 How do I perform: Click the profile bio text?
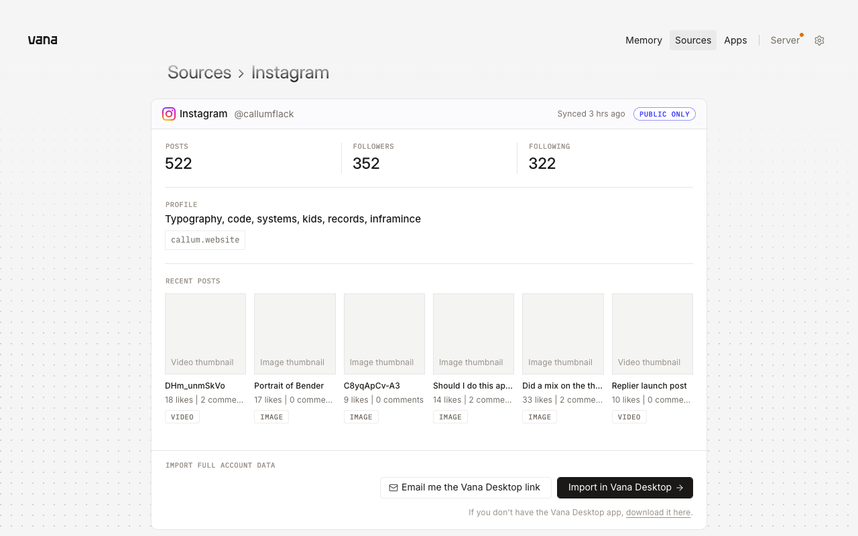click(293, 219)
